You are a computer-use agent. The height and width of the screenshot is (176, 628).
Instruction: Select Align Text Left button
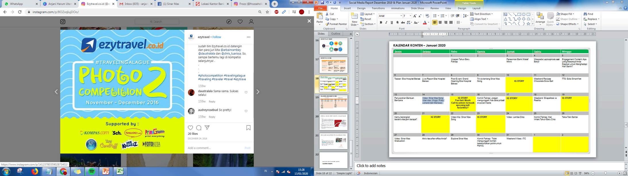pyautogui.click(x=435, y=22)
